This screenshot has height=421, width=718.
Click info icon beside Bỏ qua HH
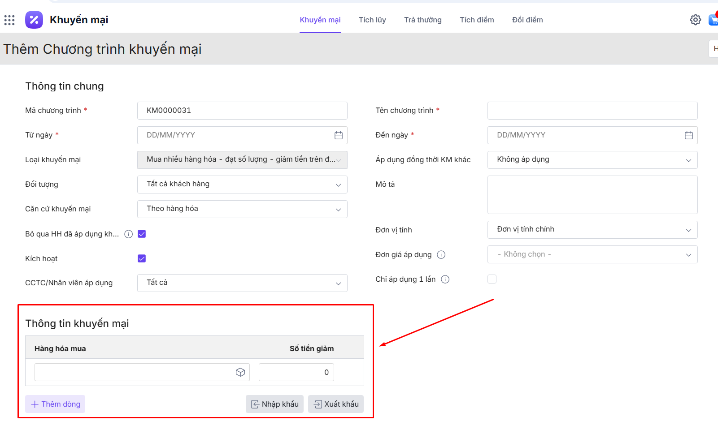coord(129,234)
